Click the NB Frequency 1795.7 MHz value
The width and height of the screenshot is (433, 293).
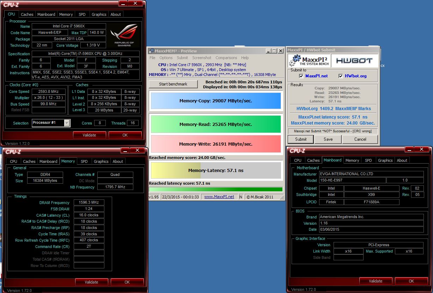click(x=115, y=187)
